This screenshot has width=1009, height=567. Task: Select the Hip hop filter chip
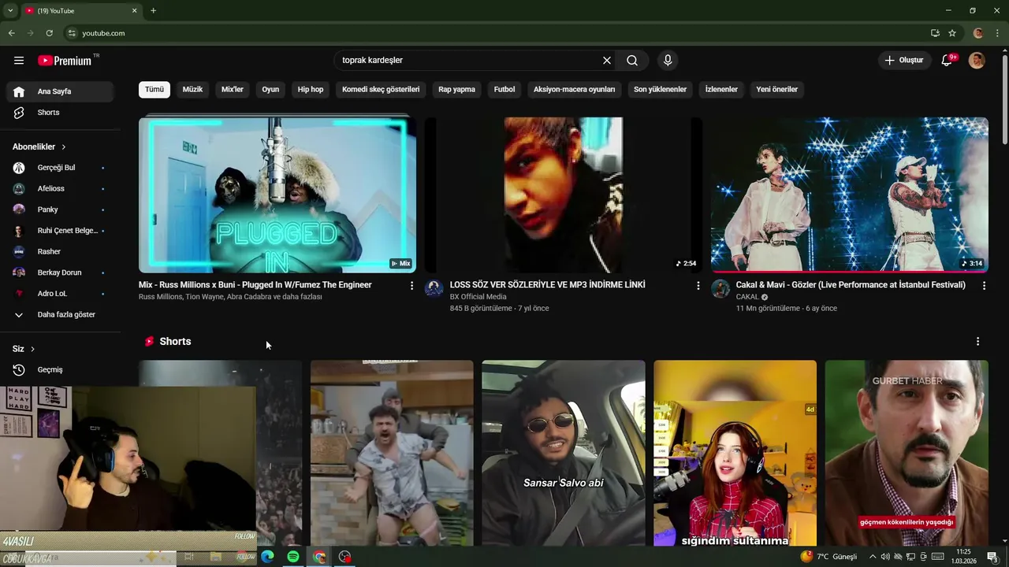[311, 90]
